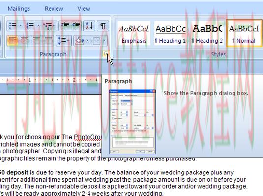
Task: Sort text with the A-Z icon
Action: point(89,26)
